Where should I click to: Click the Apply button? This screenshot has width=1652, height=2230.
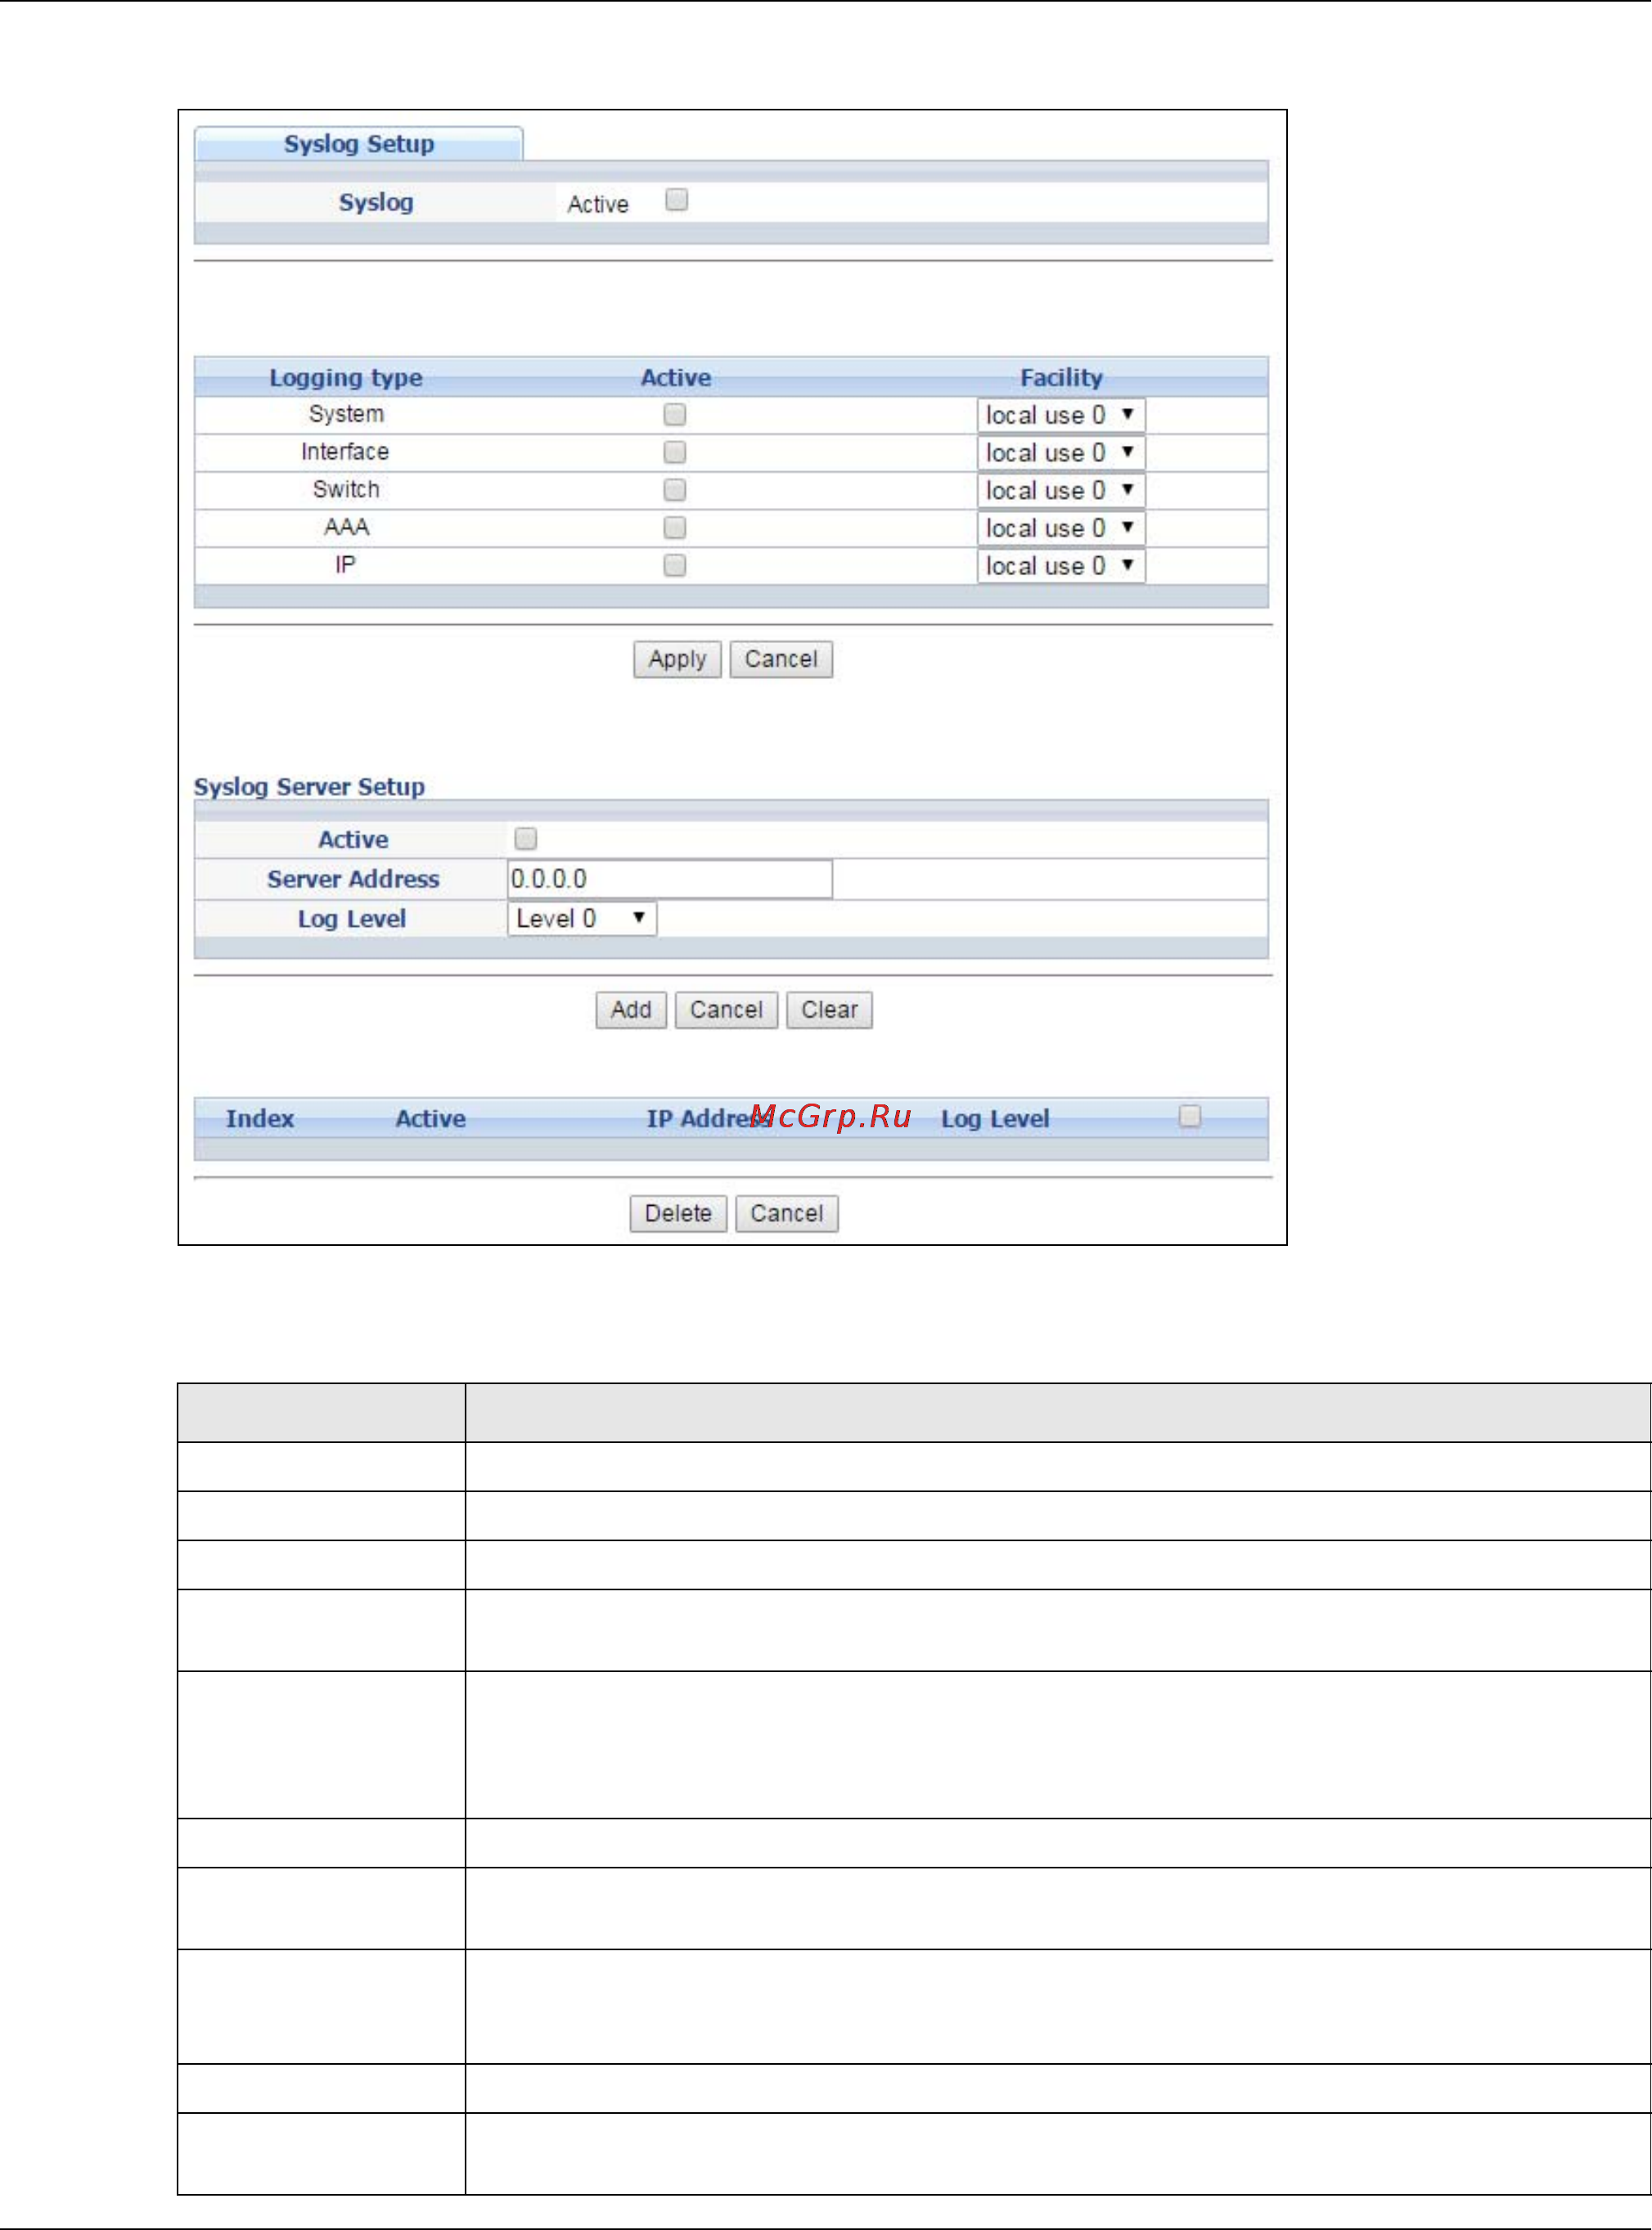[677, 659]
